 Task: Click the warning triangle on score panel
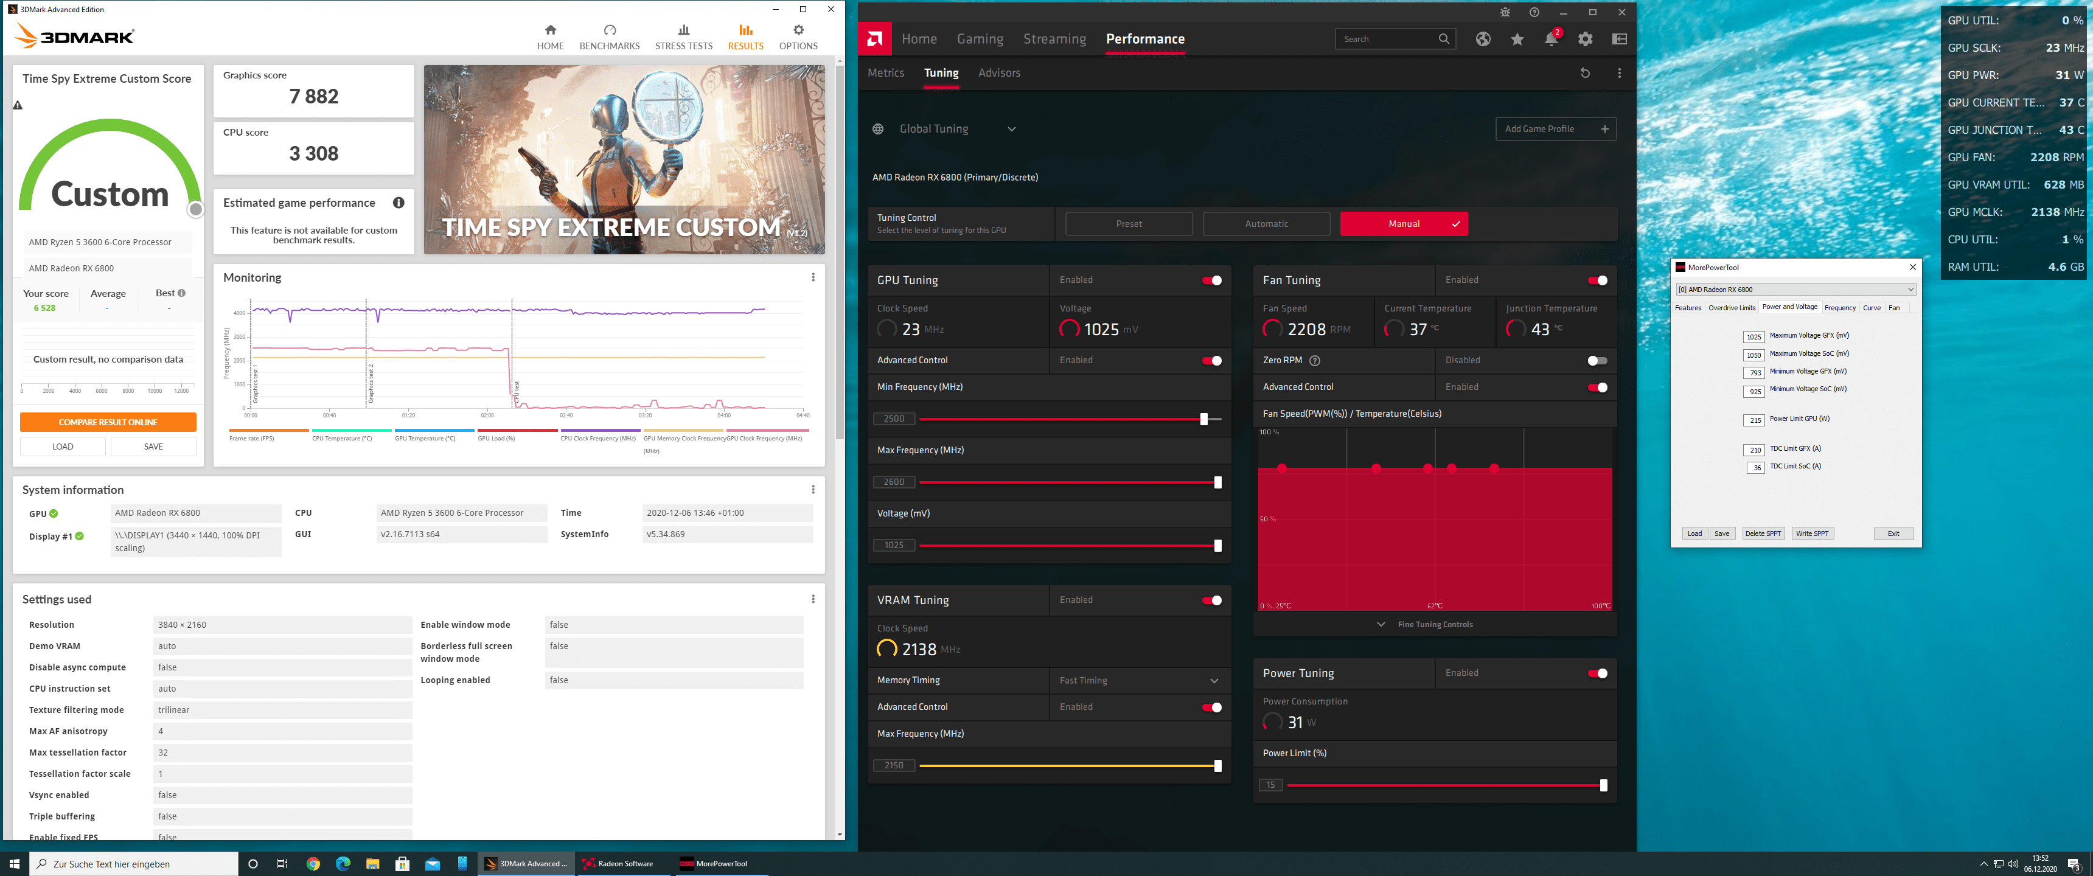(17, 105)
